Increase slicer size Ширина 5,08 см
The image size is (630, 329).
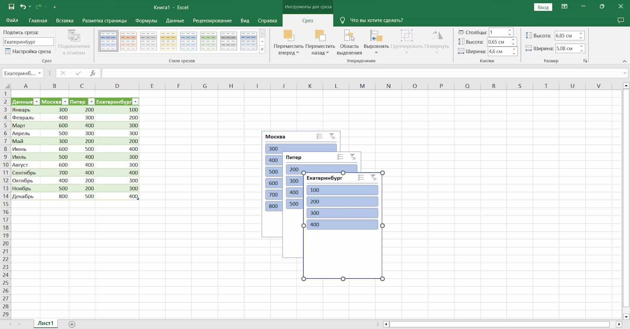click(581, 46)
